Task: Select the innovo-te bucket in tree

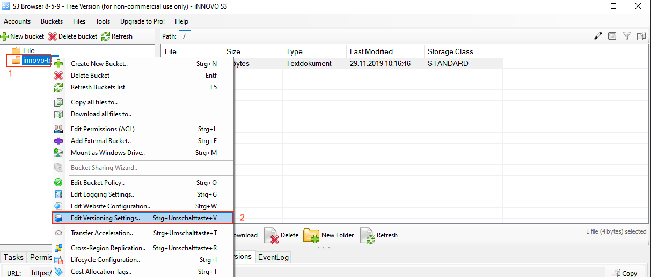Action: click(36, 61)
